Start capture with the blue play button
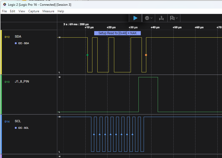222x158 pixels. 135,18
